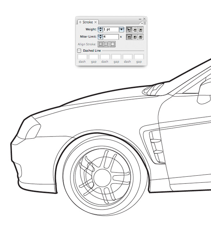Select the Butt Cap stroke option
Screen dimensions: 211x230
(x=129, y=30)
